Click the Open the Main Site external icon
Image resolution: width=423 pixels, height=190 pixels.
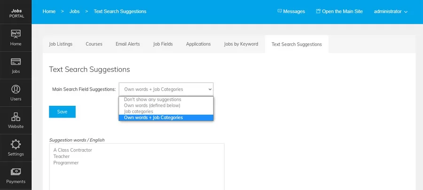318,11
